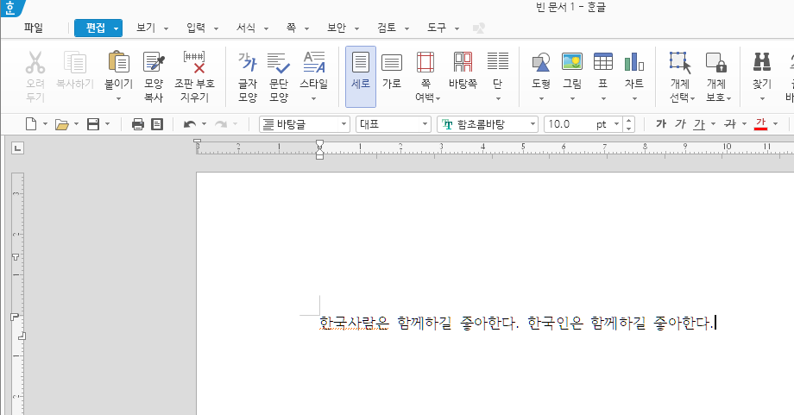
Task: Click Page Margins (쪽 여백) icon
Action: (x=425, y=62)
